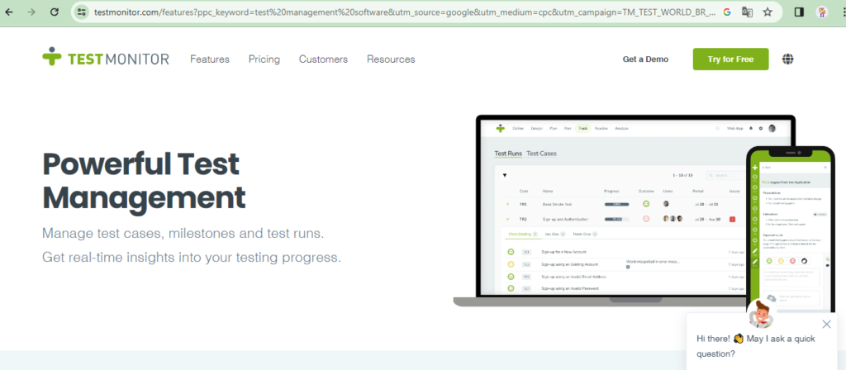Click Try for Free button

pos(730,59)
